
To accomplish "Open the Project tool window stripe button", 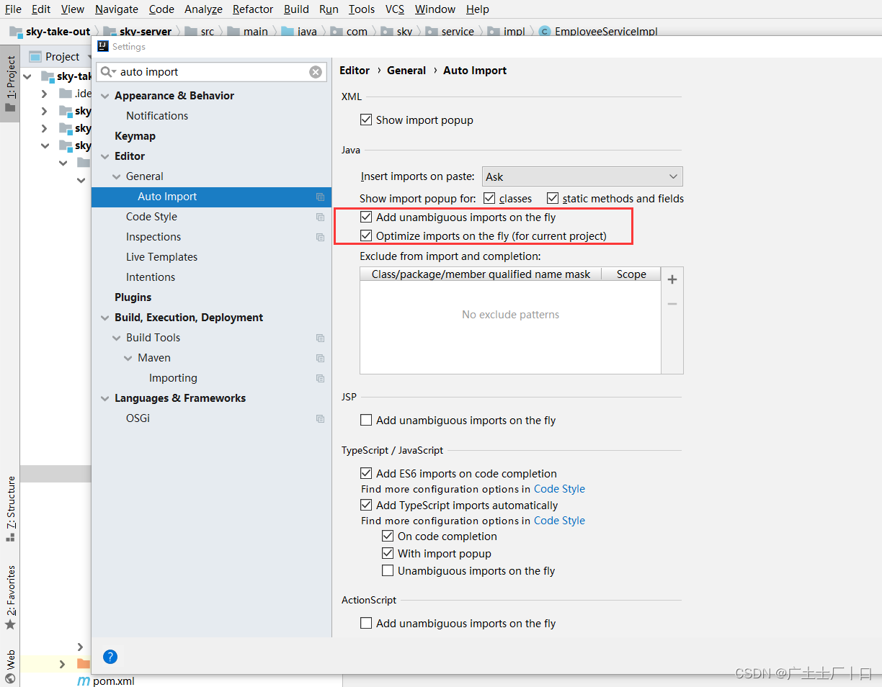I will click(10, 83).
